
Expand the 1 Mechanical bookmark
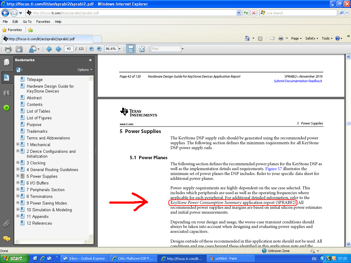18,145
